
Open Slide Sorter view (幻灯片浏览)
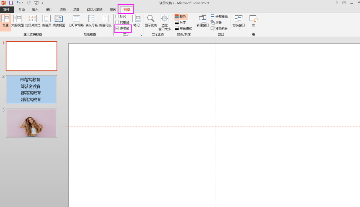point(33,21)
